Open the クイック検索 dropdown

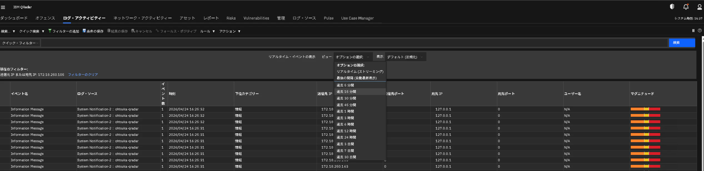tap(32, 31)
